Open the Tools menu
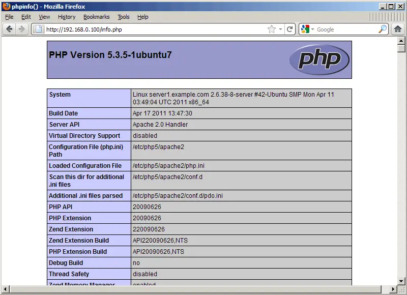Screen dimensions: 407x295 (x=123, y=17)
